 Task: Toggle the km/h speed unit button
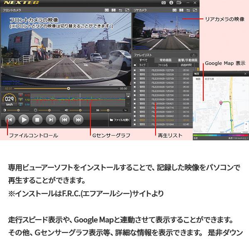[x=10, y=105]
